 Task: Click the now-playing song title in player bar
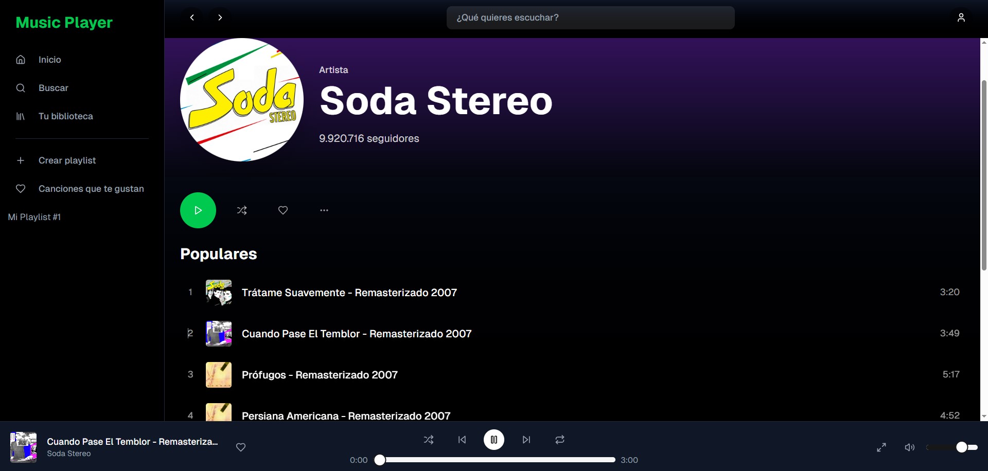point(132,442)
